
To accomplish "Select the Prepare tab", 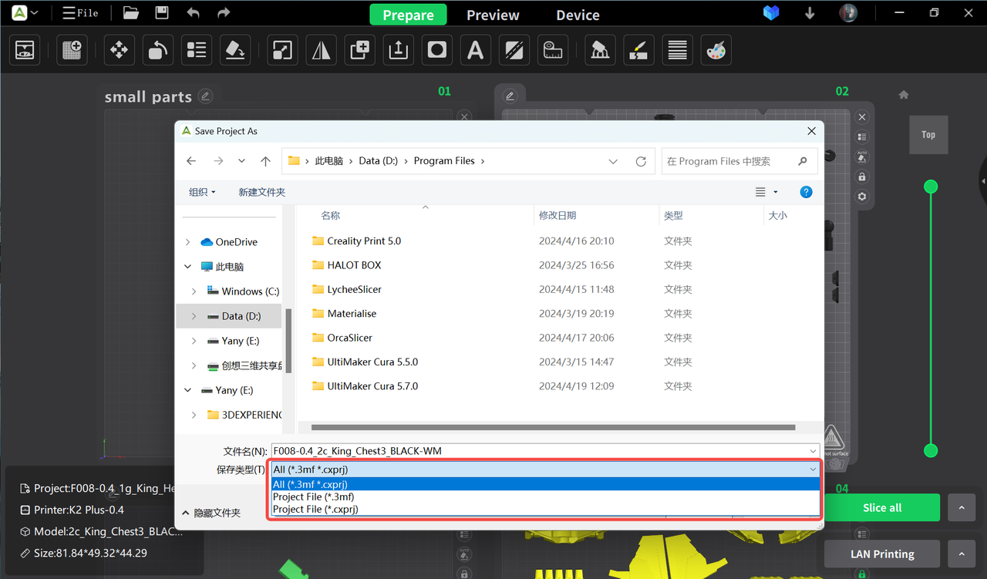I will pos(408,15).
